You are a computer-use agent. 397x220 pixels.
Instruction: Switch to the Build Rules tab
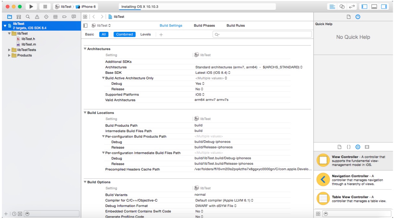click(236, 25)
